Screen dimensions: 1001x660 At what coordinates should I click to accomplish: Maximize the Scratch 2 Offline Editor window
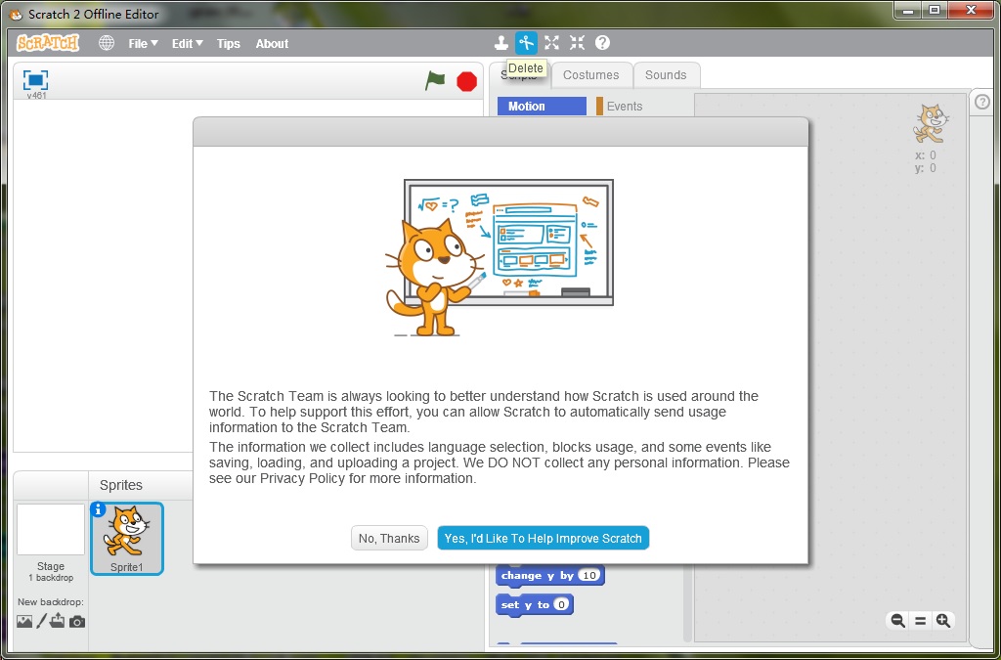934,10
